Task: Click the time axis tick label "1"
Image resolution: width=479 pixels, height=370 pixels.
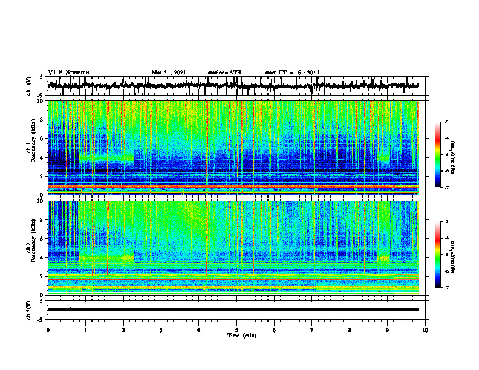Action: point(85,330)
